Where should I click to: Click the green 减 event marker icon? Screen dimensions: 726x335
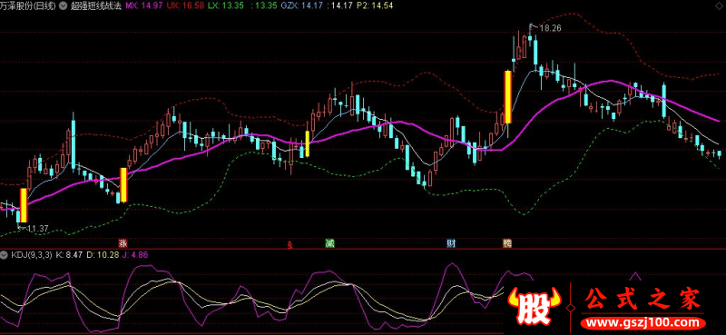[329, 242]
